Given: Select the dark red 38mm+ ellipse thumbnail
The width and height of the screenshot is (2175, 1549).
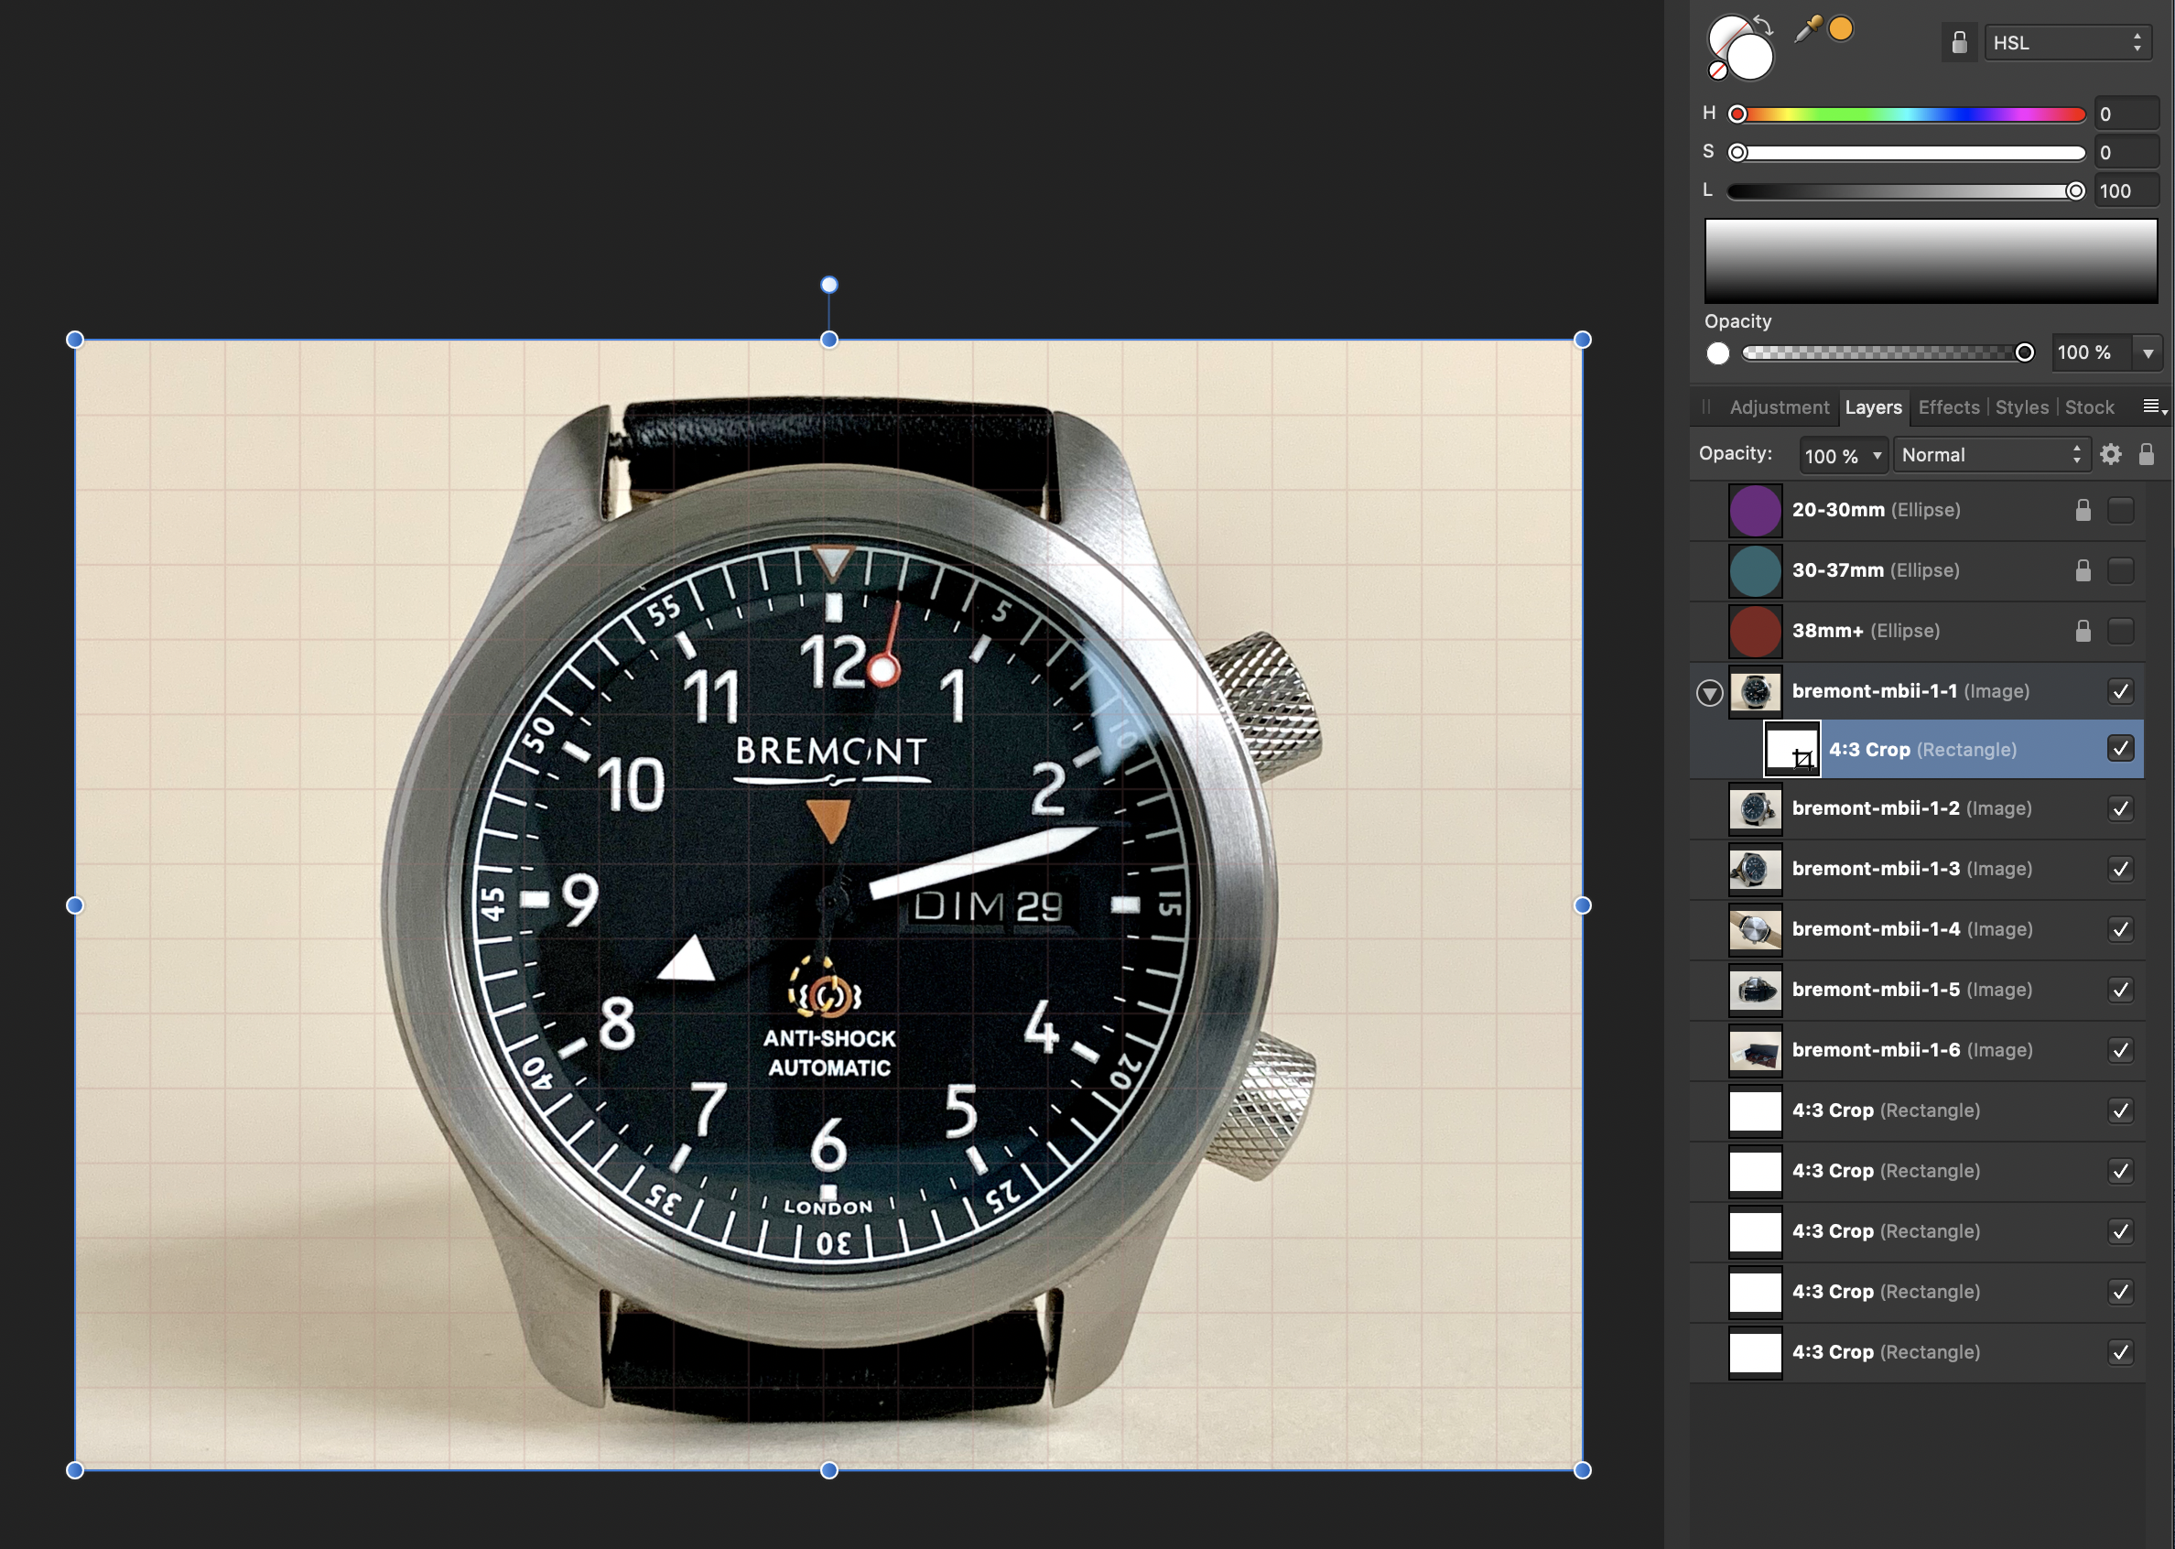Looking at the screenshot, I should click(1755, 631).
